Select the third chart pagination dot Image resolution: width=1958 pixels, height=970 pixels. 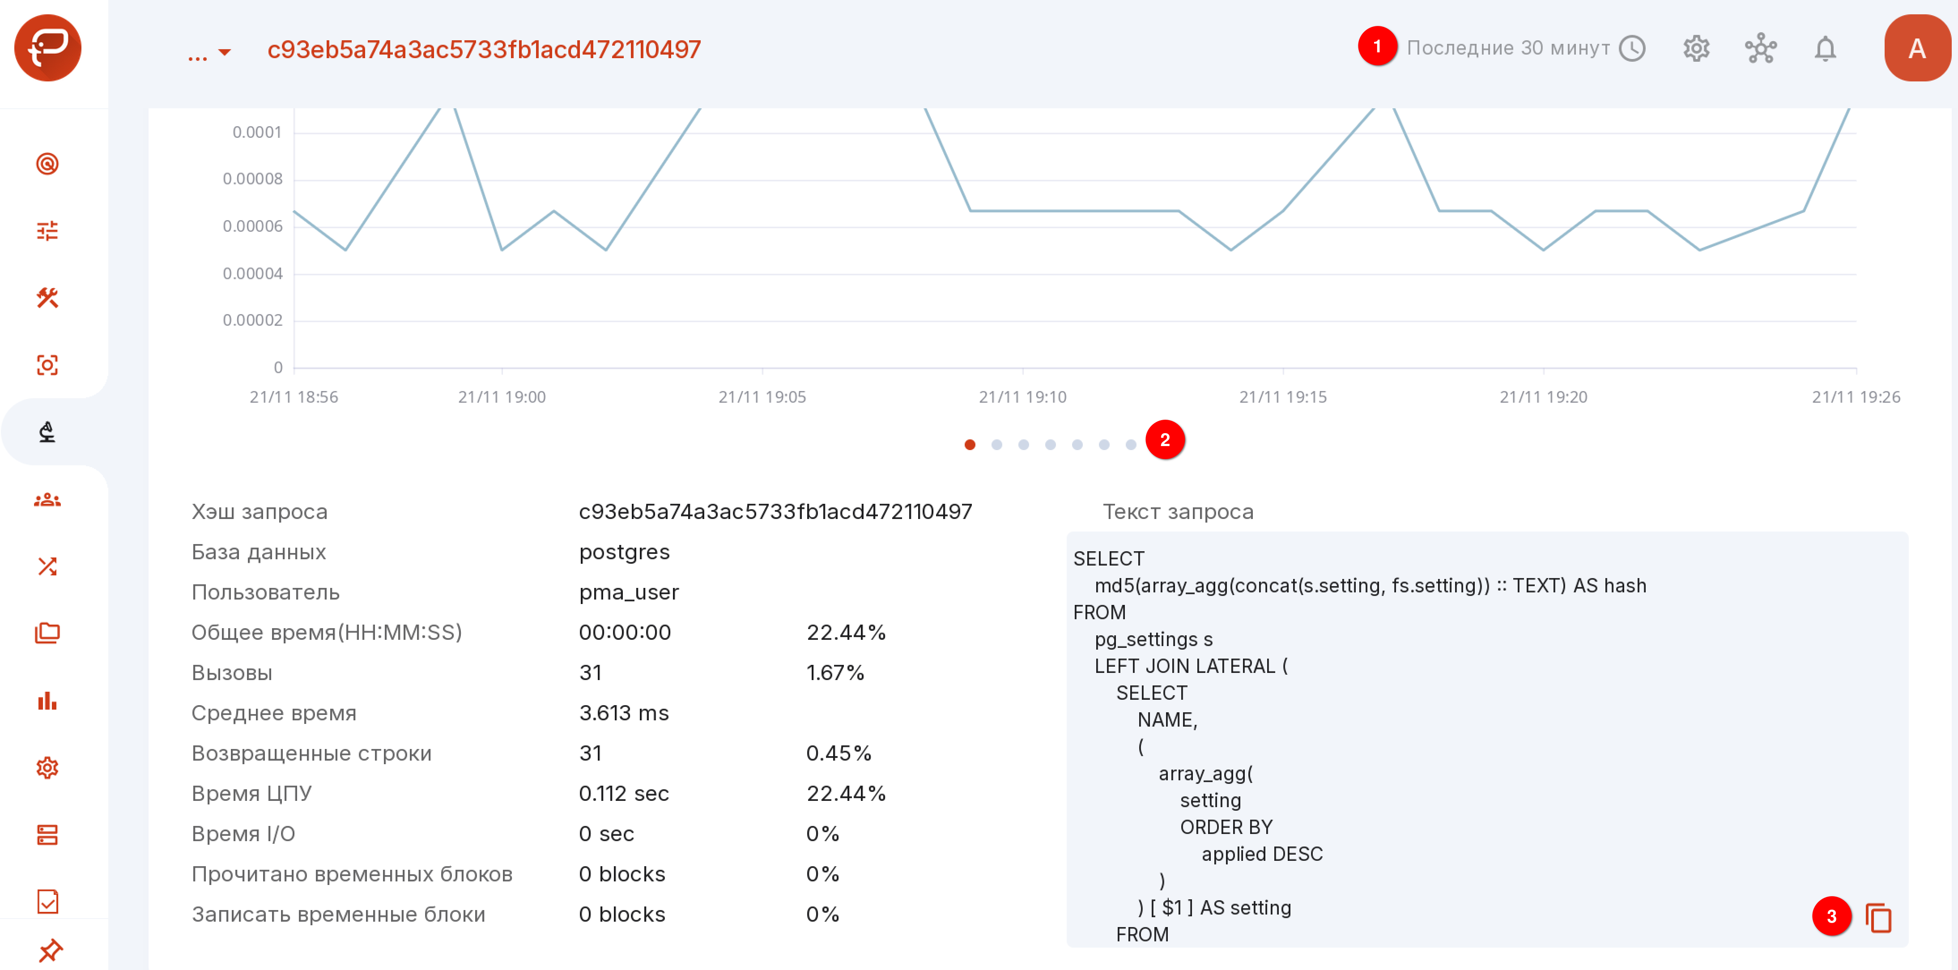pos(1024,445)
